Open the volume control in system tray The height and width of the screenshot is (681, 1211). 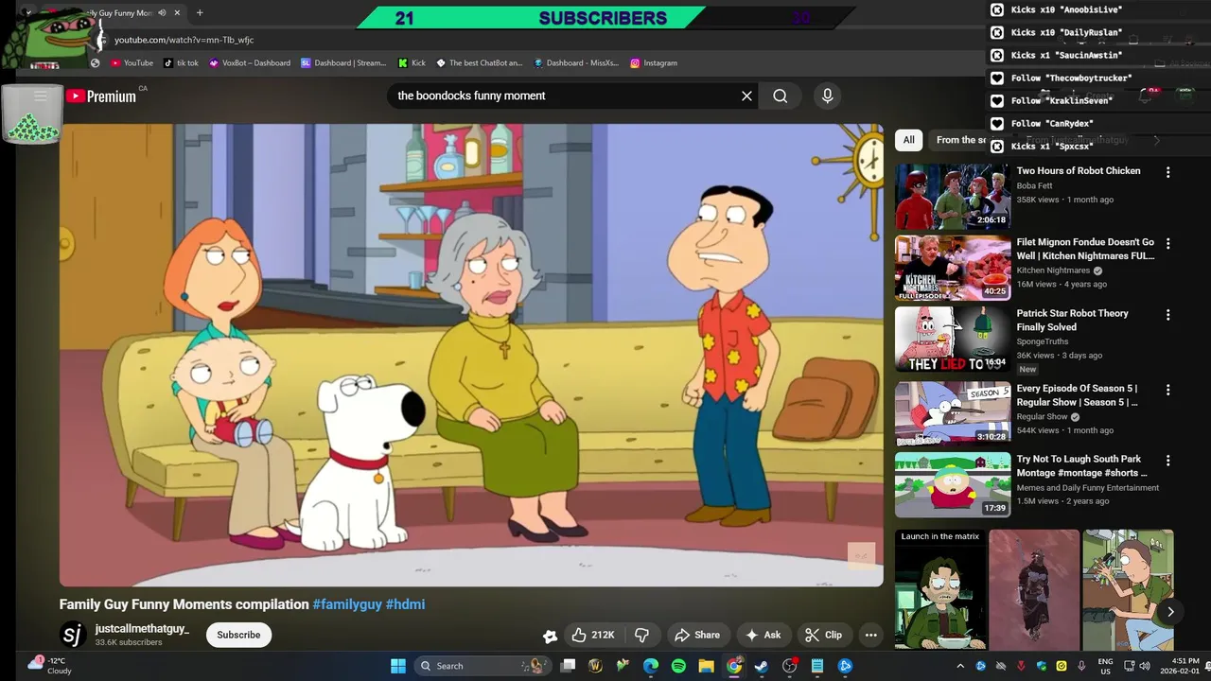pos(1143,666)
